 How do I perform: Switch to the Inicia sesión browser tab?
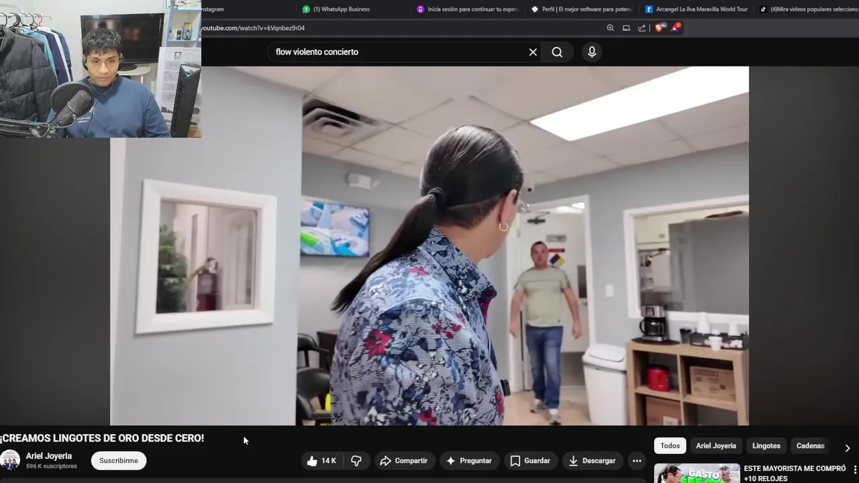pos(467,9)
